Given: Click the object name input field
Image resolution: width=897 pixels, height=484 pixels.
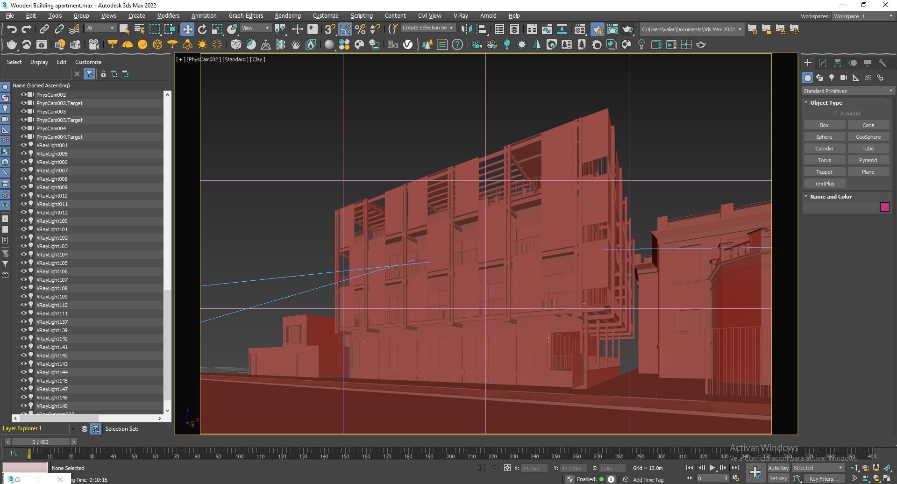Looking at the screenshot, I should click(x=840, y=207).
